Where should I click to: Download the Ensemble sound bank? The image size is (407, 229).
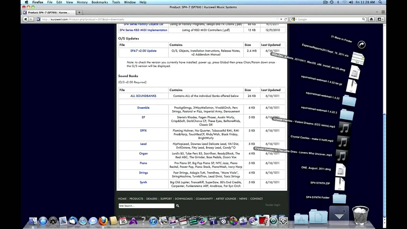tap(143, 108)
